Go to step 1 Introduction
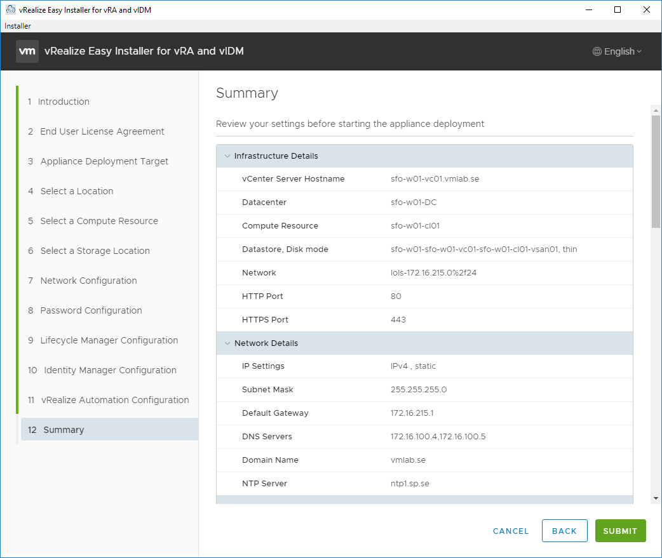Screen dimensions: 662x558 (58, 102)
